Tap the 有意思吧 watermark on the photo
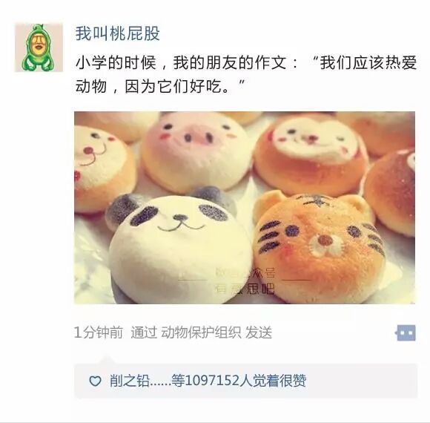The width and height of the screenshot is (430, 423). 245,289
